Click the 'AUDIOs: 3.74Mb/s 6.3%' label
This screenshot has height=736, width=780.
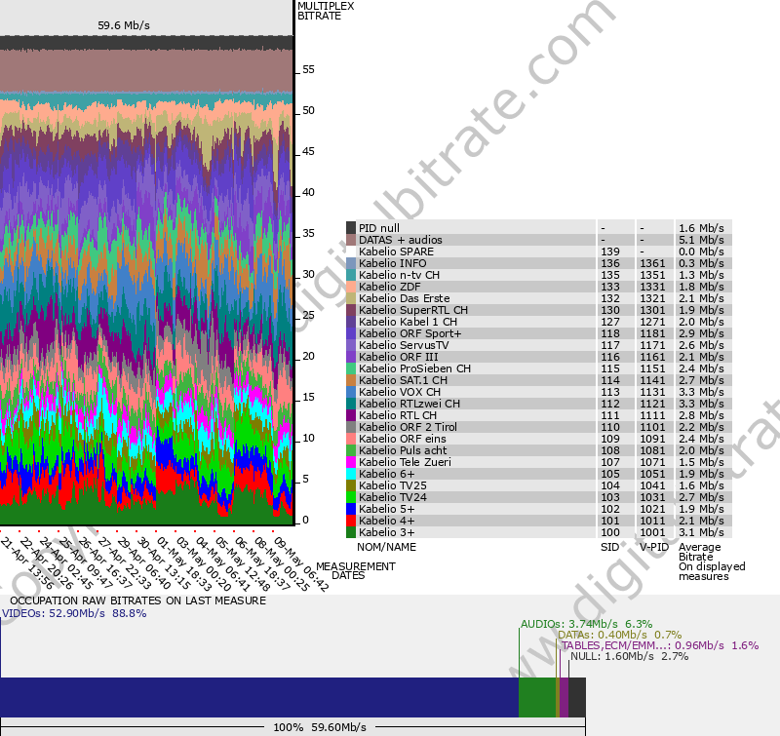coord(587,624)
